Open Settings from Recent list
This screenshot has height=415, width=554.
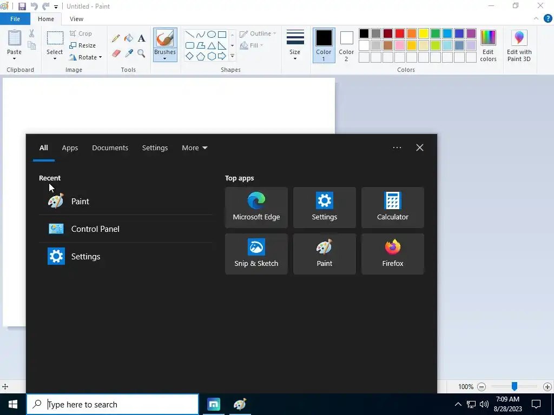click(126, 256)
